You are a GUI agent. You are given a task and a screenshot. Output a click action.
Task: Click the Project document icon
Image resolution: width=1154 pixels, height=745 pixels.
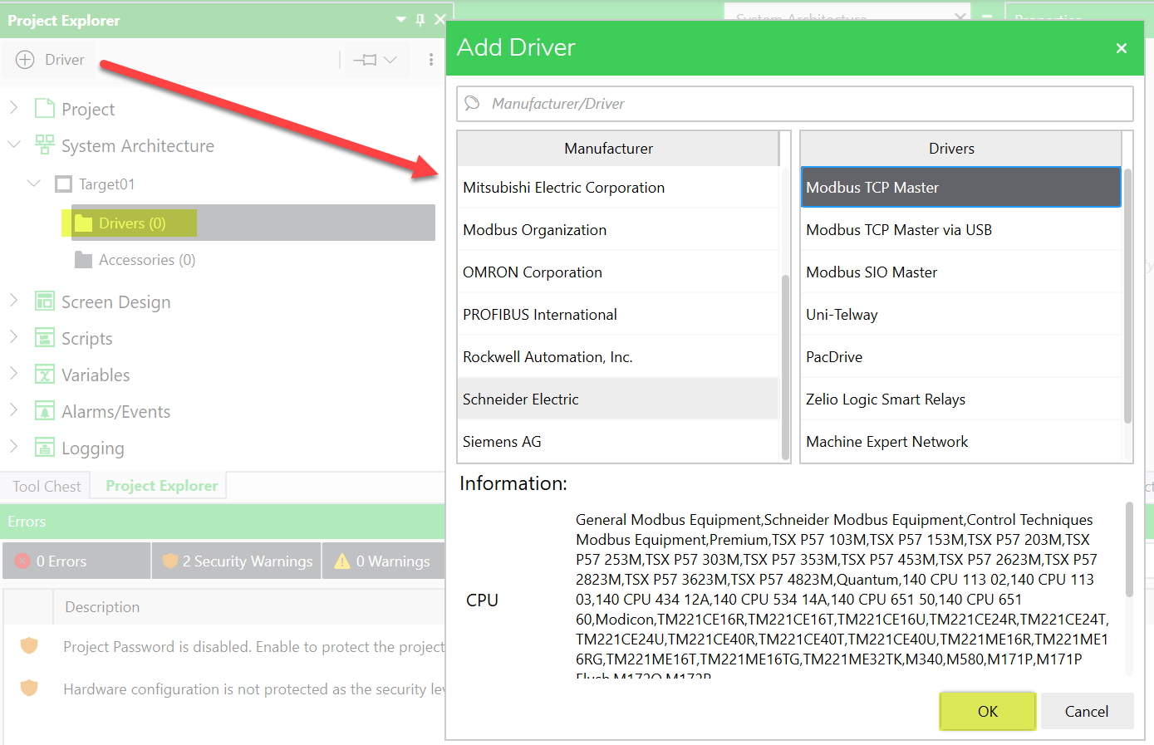pos(44,109)
